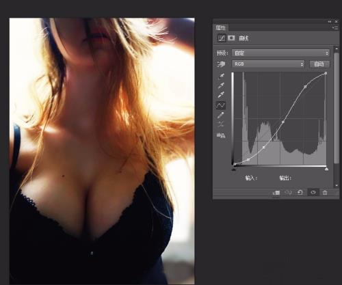Click the histogram clipping warning icon
342x285 pixels.
(221, 135)
